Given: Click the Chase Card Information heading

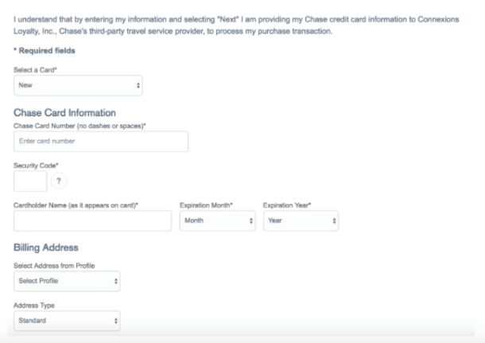Looking at the screenshot, I should pos(64,113).
